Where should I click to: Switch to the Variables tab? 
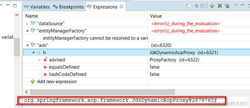pos(37,7)
